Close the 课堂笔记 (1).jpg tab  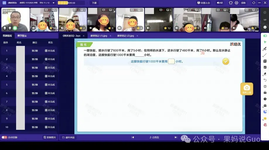110,36
